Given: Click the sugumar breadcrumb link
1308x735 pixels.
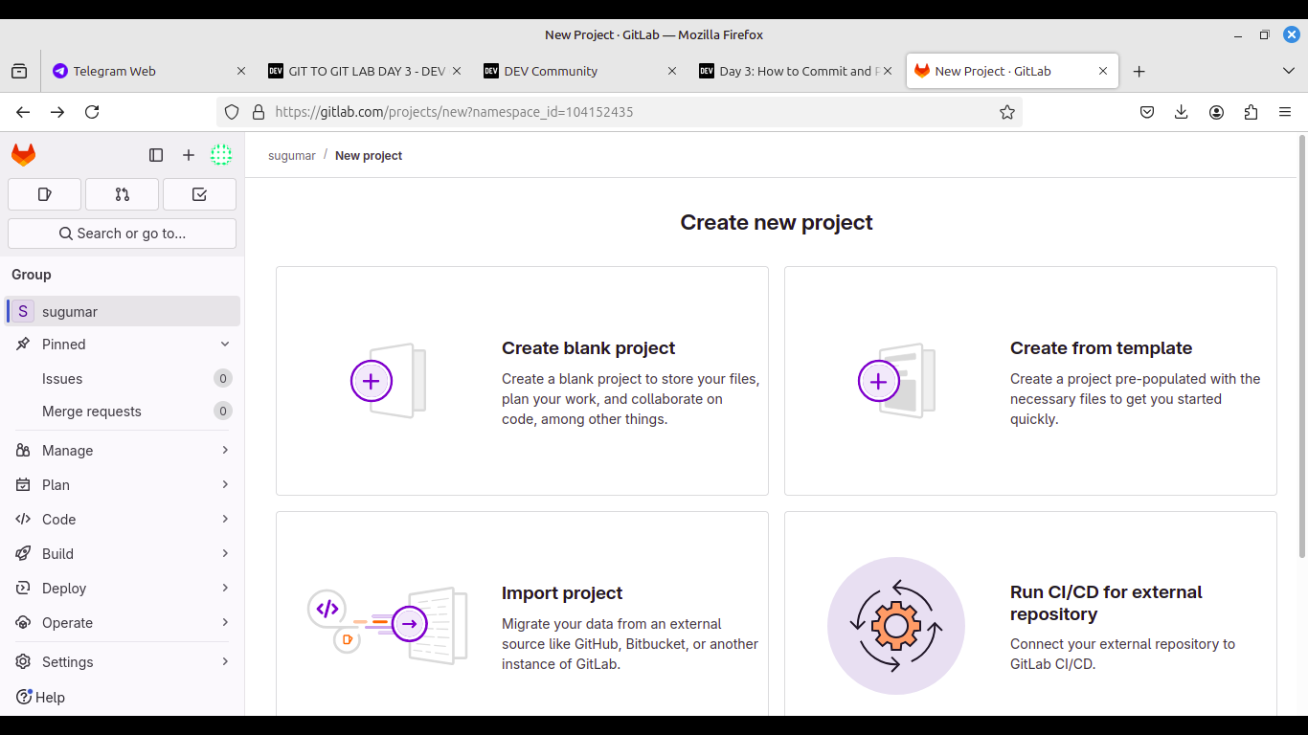Looking at the screenshot, I should 291,156.
